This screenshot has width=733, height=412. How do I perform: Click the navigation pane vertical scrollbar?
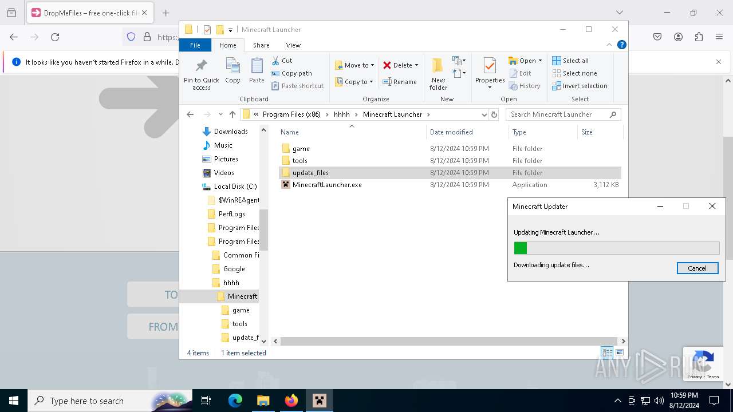pos(263,229)
